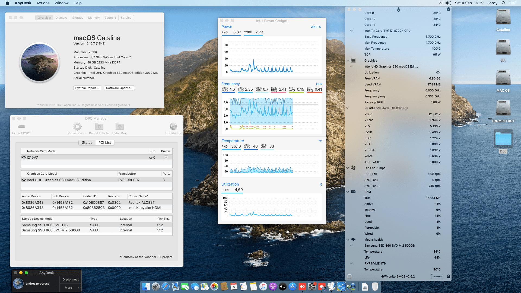Open HWMonitorSMC2 settings gear icon
521x293 pixels.
(350, 276)
